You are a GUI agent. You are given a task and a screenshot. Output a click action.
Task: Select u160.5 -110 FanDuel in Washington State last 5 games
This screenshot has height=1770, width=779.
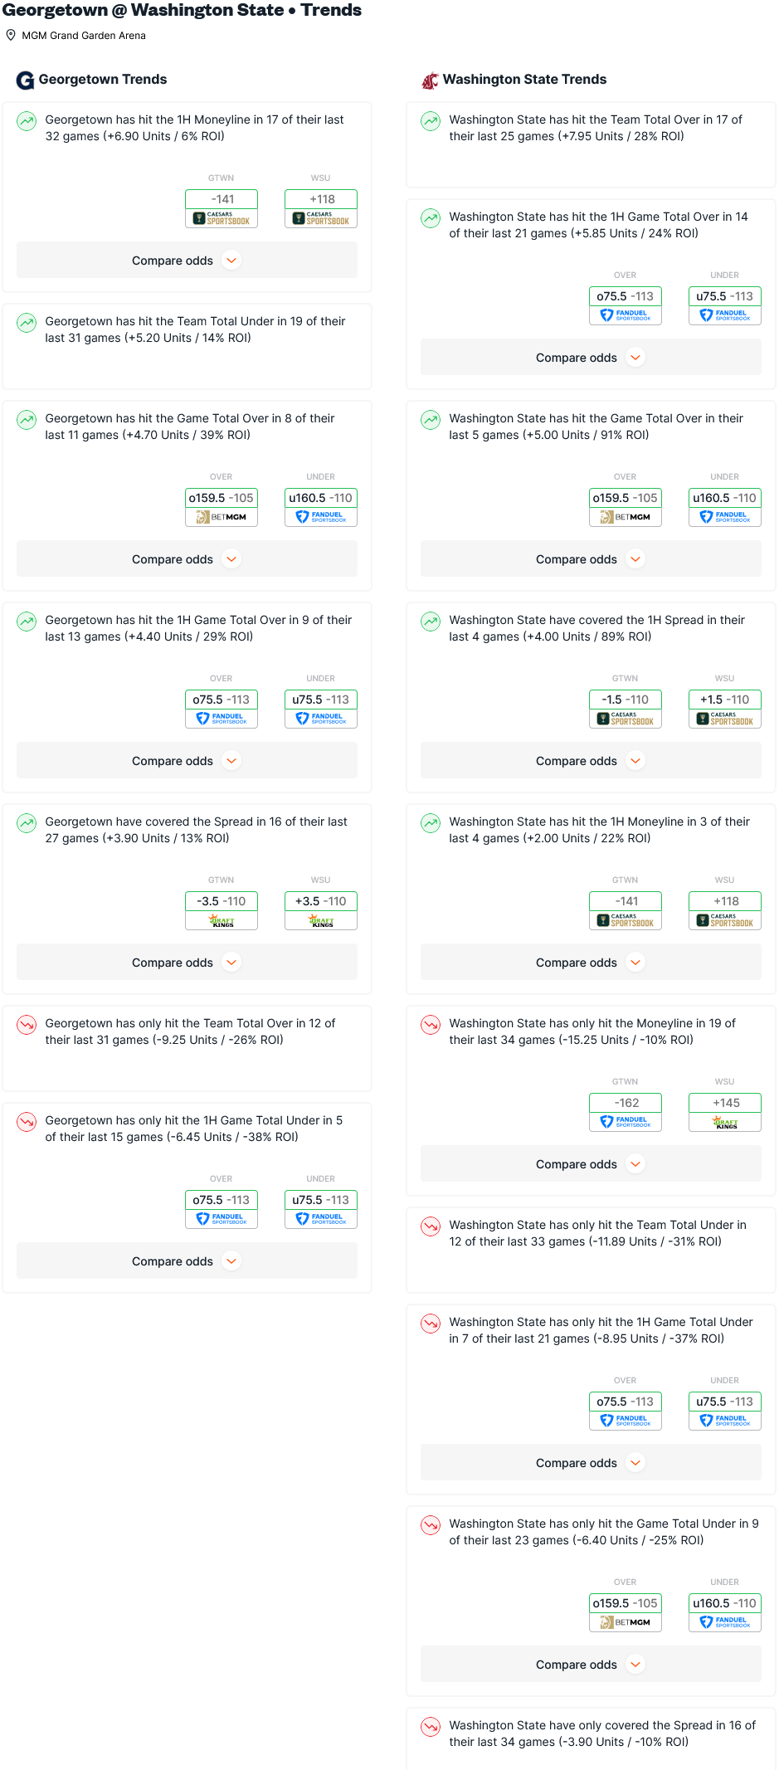[x=725, y=507]
